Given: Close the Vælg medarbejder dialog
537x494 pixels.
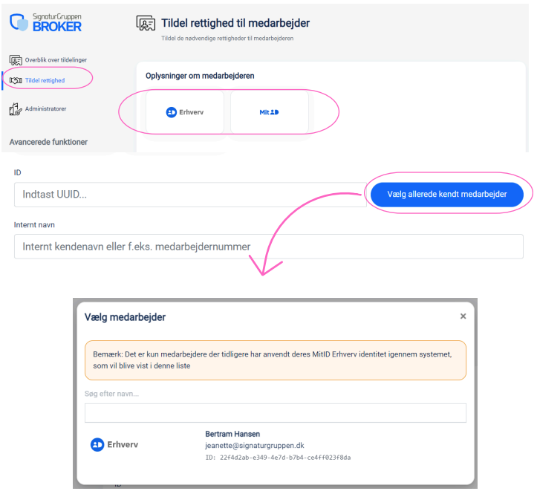Looking at the screenshot, I should coord(463,316).
